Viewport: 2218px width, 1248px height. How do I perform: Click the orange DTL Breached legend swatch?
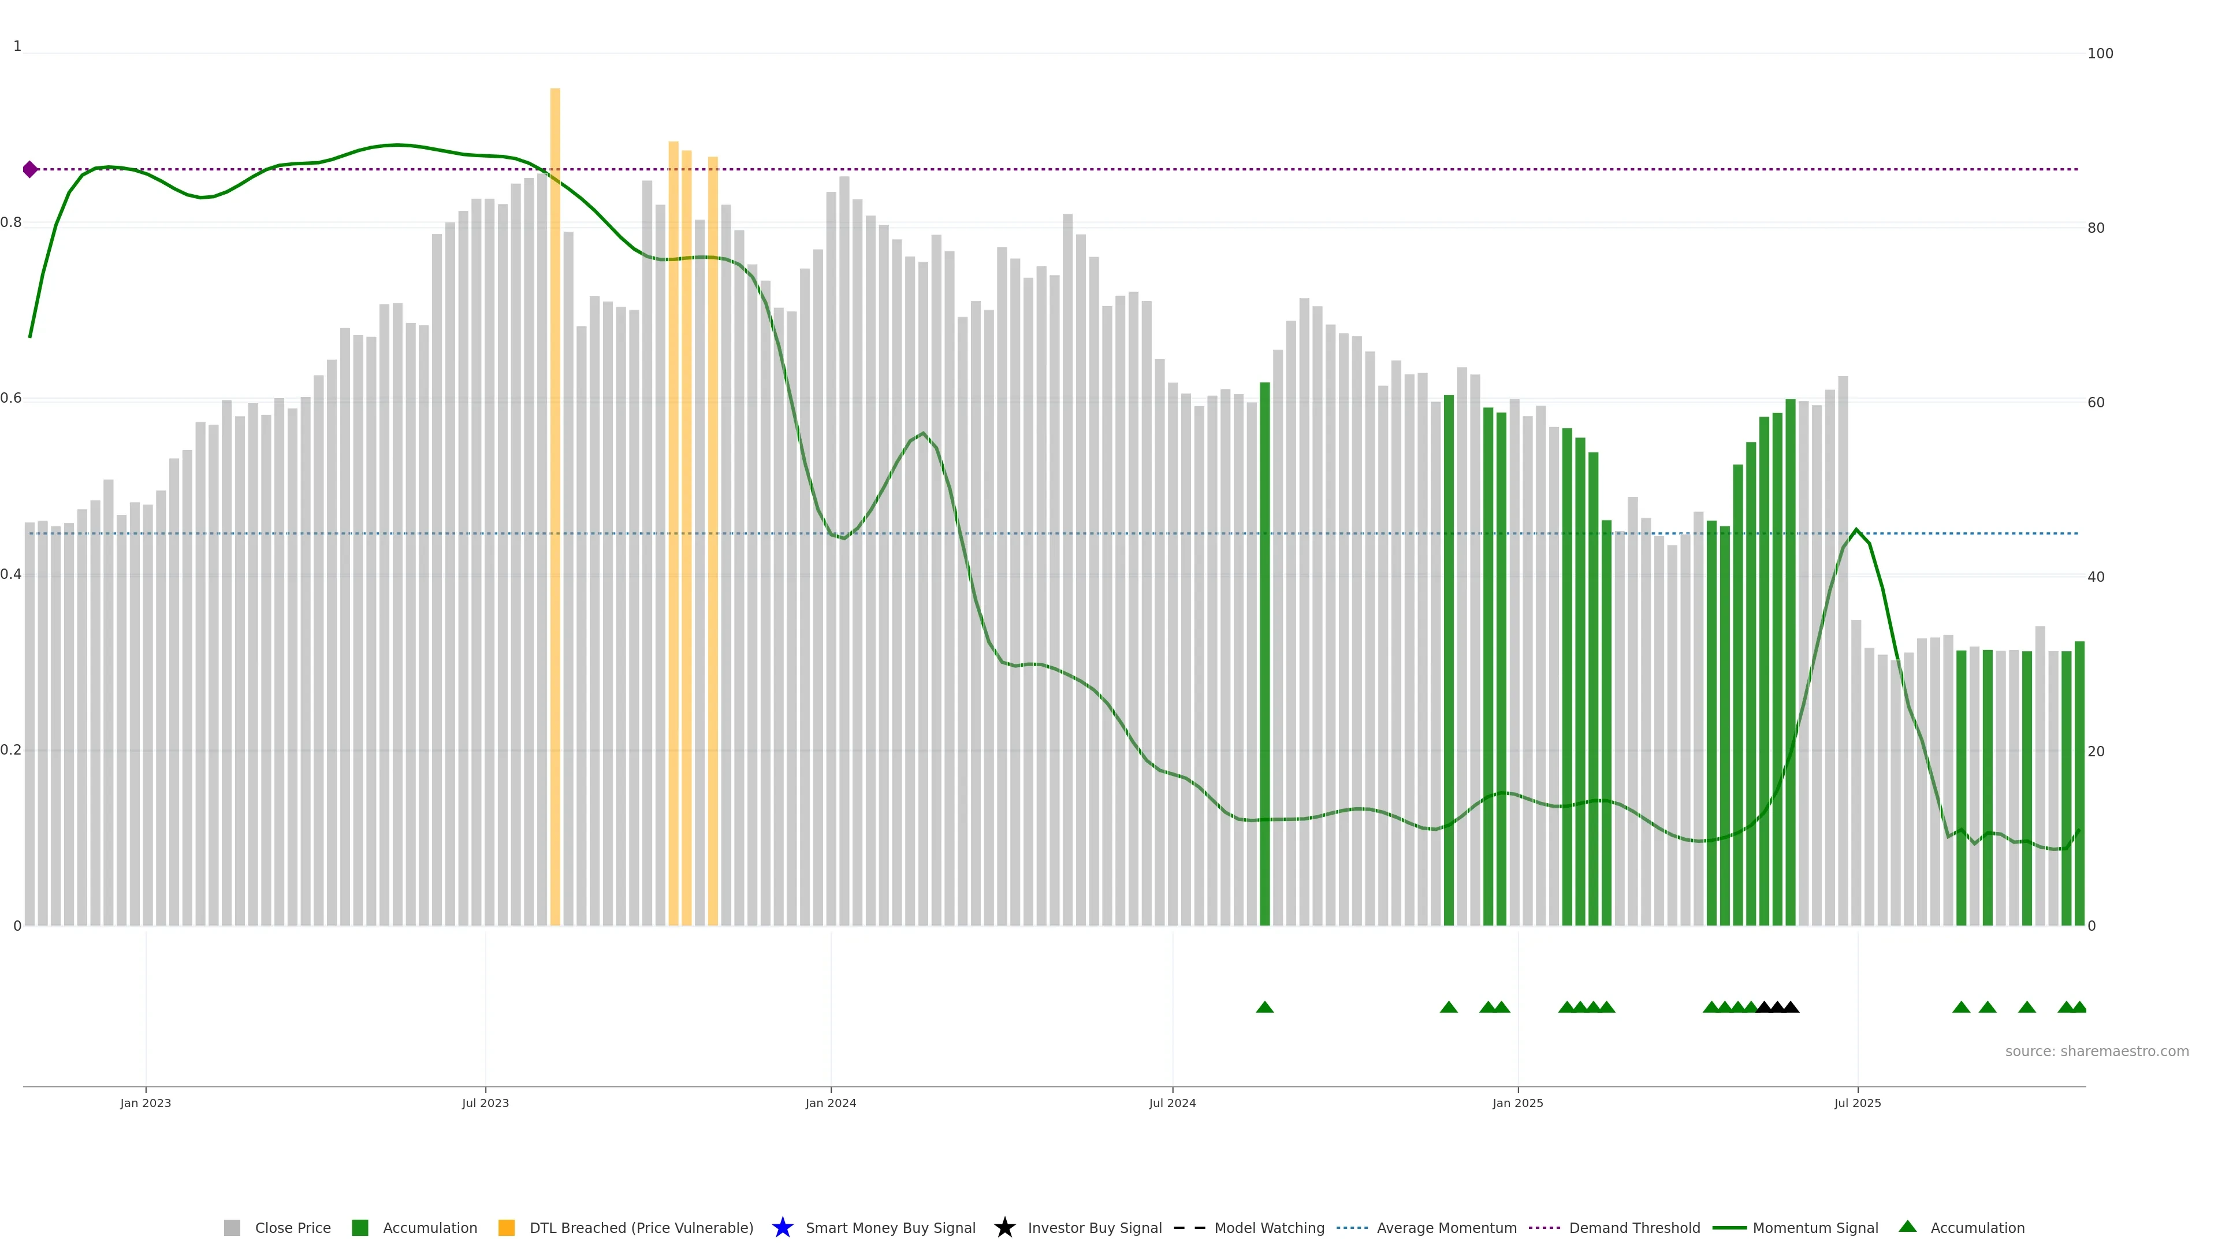(507, 1227)
